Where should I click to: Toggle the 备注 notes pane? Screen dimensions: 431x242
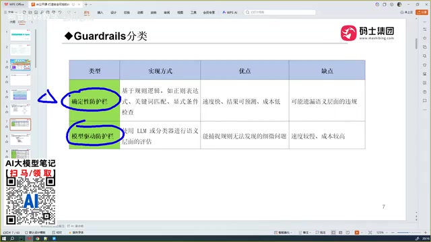(304, 233)
